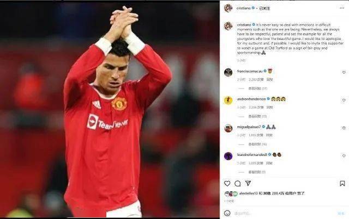This screenshot has width=349, height=219.
Task: Share post via paper plane icon
Action: pos(248,183)
